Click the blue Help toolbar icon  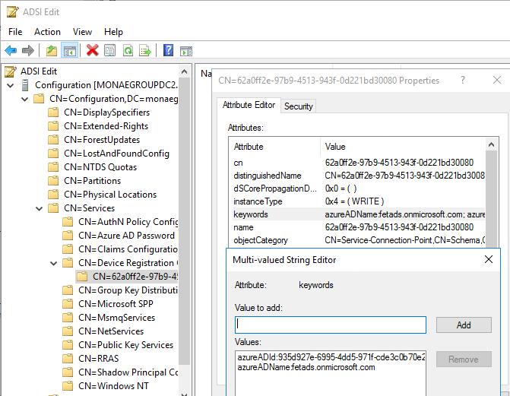click(168, 51)
